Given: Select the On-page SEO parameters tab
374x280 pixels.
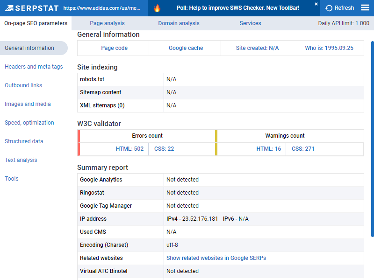Looking at the screenshot, I should 36,23.
